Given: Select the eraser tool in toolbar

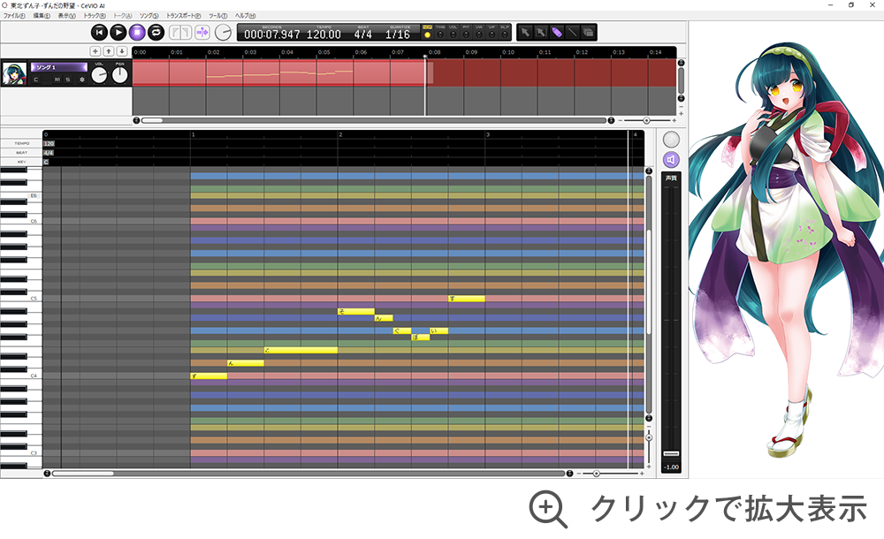Looking at the screenshot, I should [x=588, y=32].
